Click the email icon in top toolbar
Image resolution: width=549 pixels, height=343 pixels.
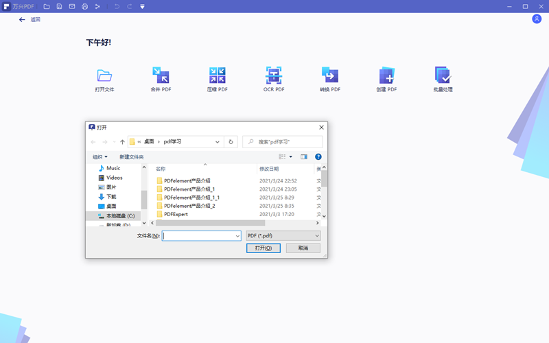(x=72, y=6)
